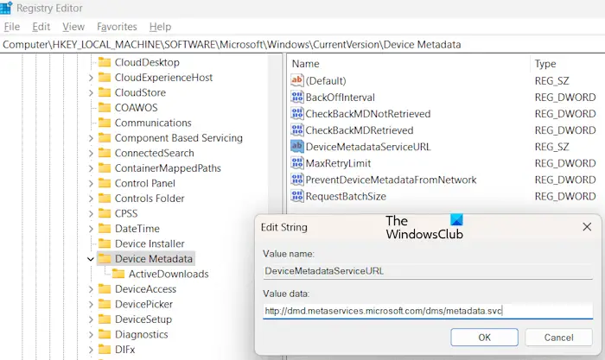605x360 pixels.
Task: Select the DevicePicker tree key
Action: pos(144,304)
